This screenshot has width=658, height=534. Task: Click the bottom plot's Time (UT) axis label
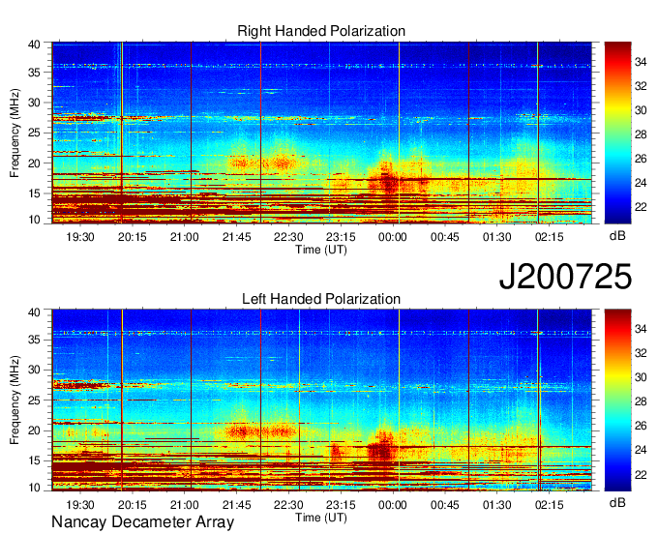[x=321, y=518]
